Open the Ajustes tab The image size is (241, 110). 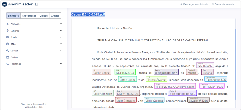pyautogui.click(x=55, y=16)
